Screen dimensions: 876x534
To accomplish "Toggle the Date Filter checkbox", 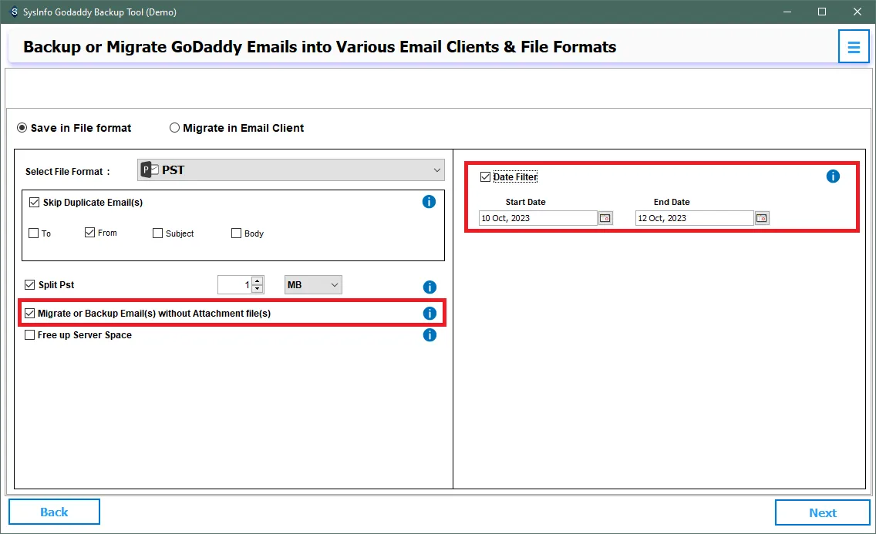I will click(485, 177).
